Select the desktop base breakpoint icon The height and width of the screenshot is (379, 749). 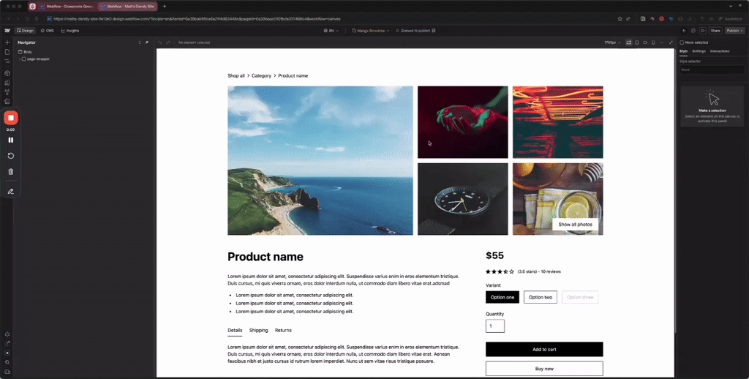click(628, 42)
